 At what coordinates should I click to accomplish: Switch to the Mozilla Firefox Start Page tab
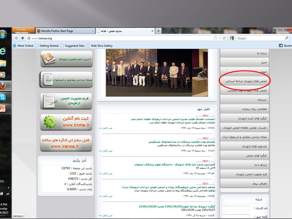point(65,31)
